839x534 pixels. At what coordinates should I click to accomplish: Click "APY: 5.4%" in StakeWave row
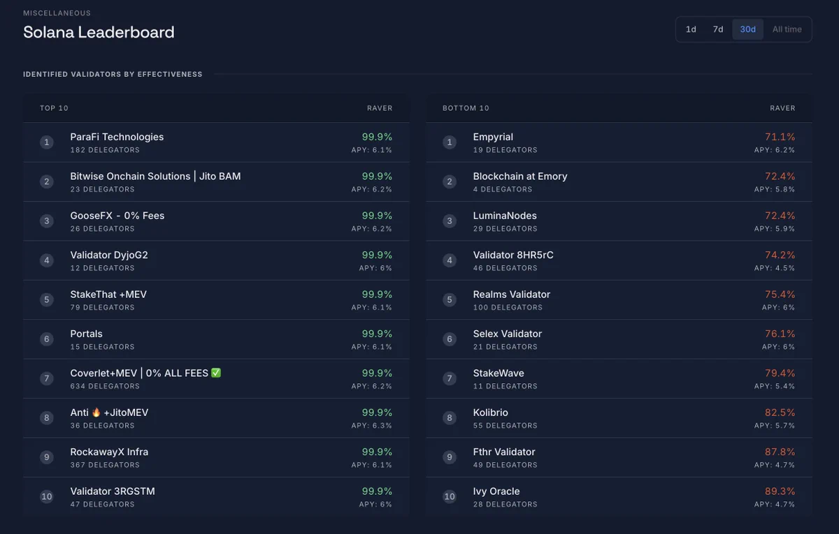click(775, 386)
